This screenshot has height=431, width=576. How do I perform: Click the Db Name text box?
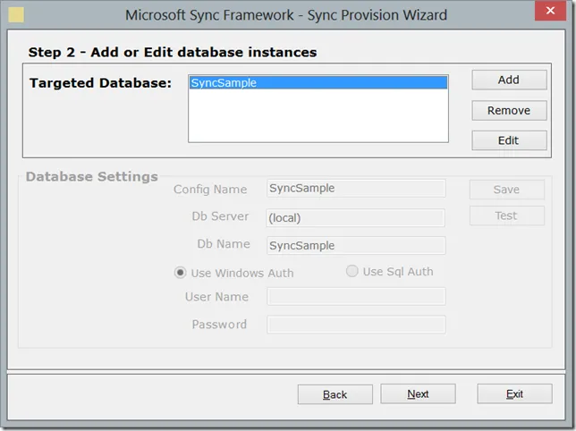(x=356, y=245)
